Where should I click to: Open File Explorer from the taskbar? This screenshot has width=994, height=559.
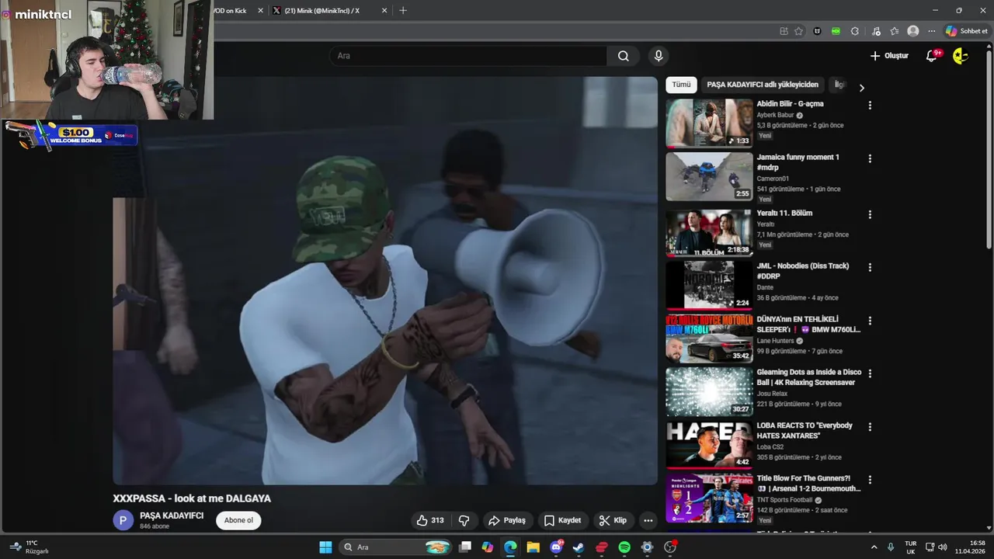click(533, 547)
